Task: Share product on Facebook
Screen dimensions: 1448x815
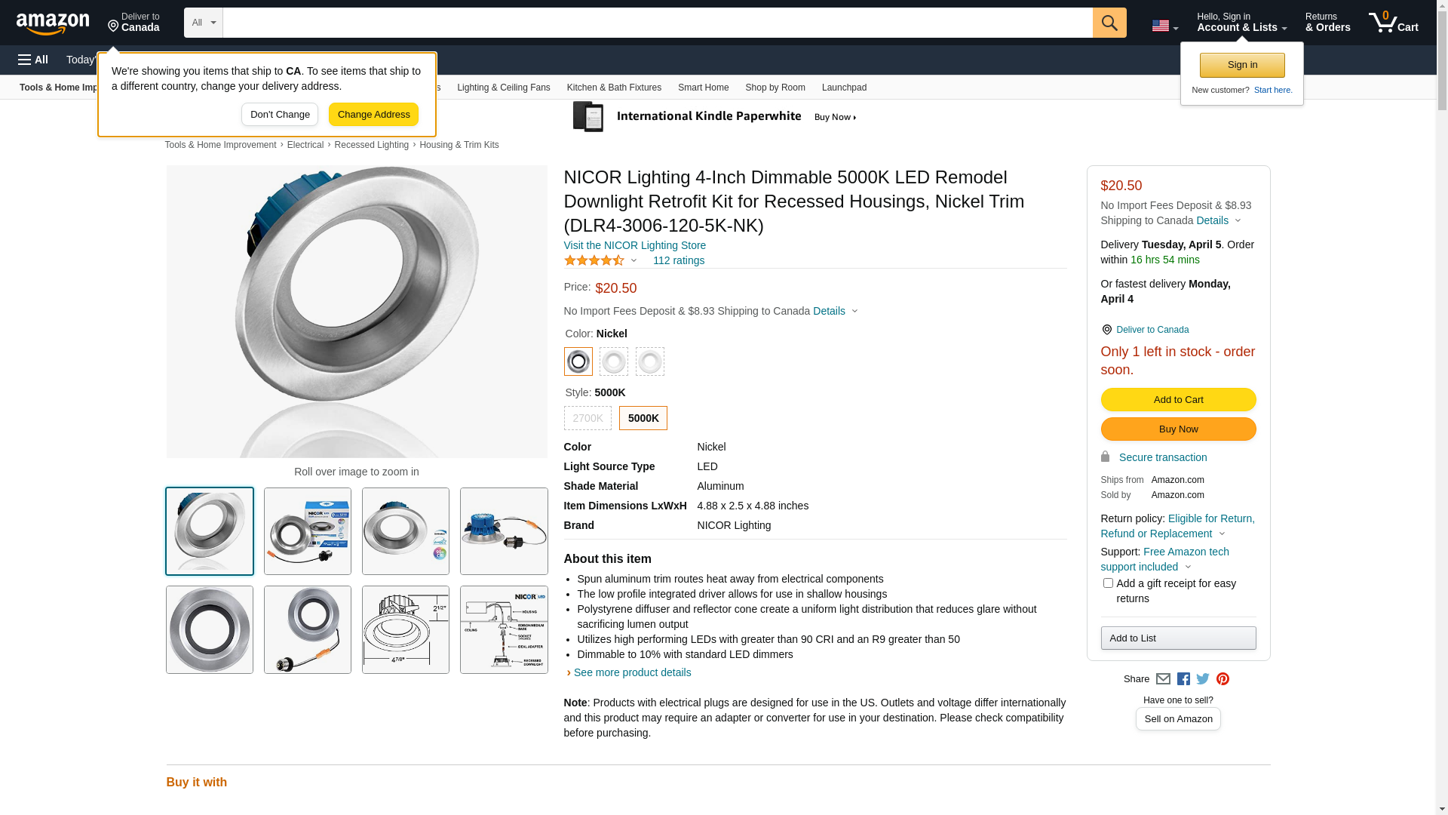Action: pos(1183,679)
